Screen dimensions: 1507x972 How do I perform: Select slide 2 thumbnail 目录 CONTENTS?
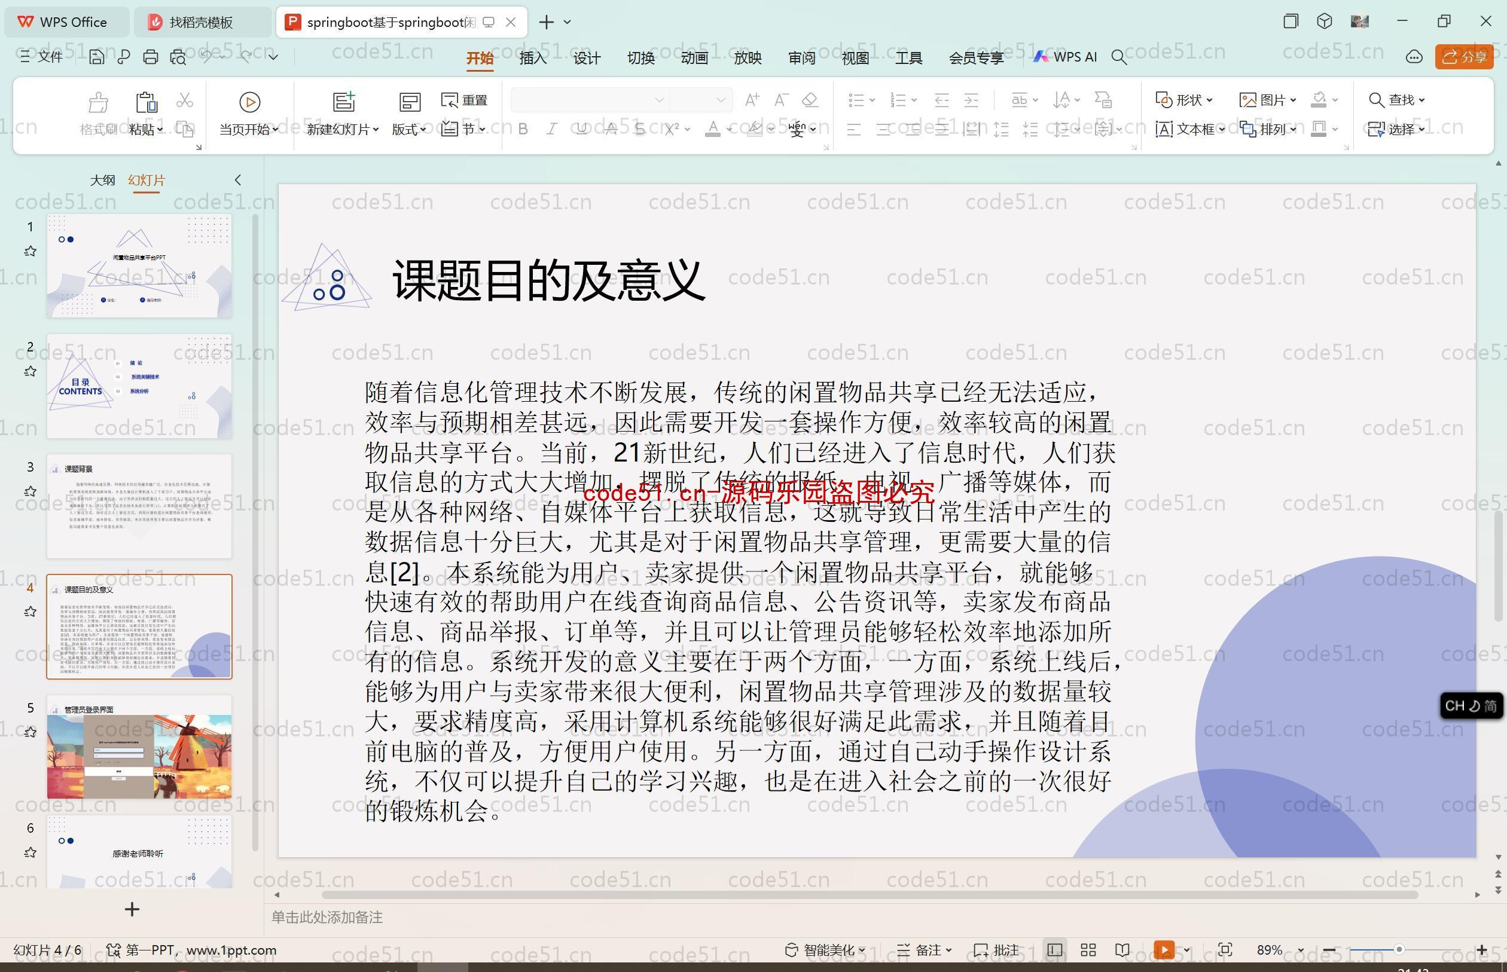(x=139, y=386)
